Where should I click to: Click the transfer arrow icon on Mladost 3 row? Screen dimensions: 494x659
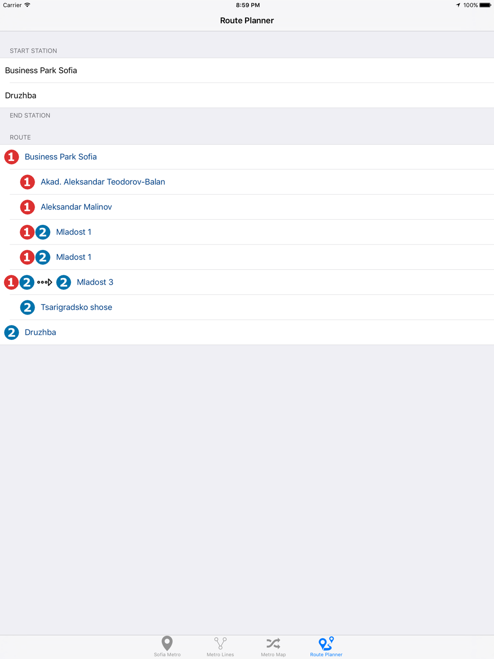[44, 283]
